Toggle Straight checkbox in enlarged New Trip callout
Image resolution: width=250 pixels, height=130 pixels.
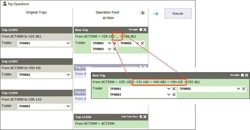pos(242,75)
